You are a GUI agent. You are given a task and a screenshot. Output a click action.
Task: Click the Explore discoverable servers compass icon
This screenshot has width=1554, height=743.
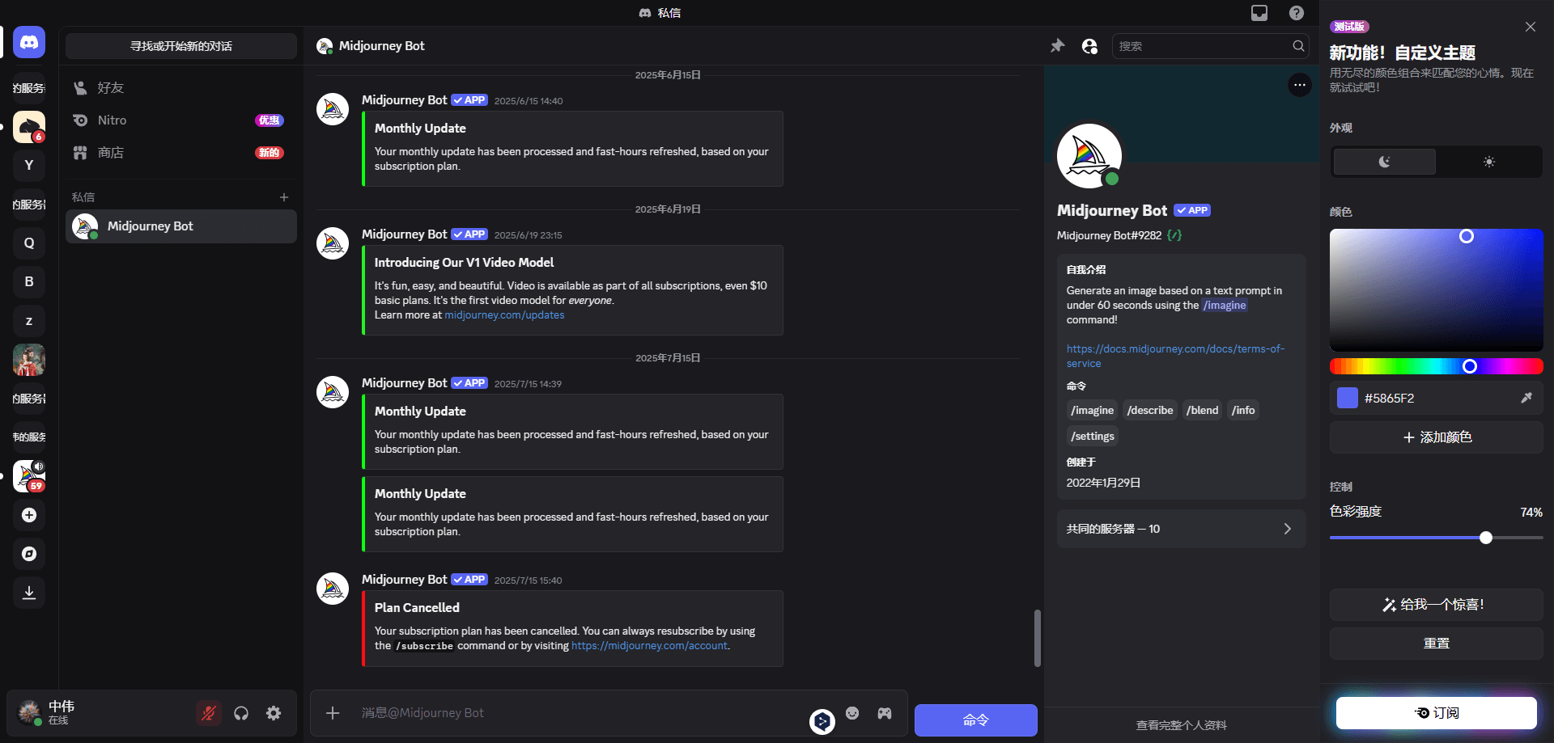pyautogui.click(x=29, y=554)
